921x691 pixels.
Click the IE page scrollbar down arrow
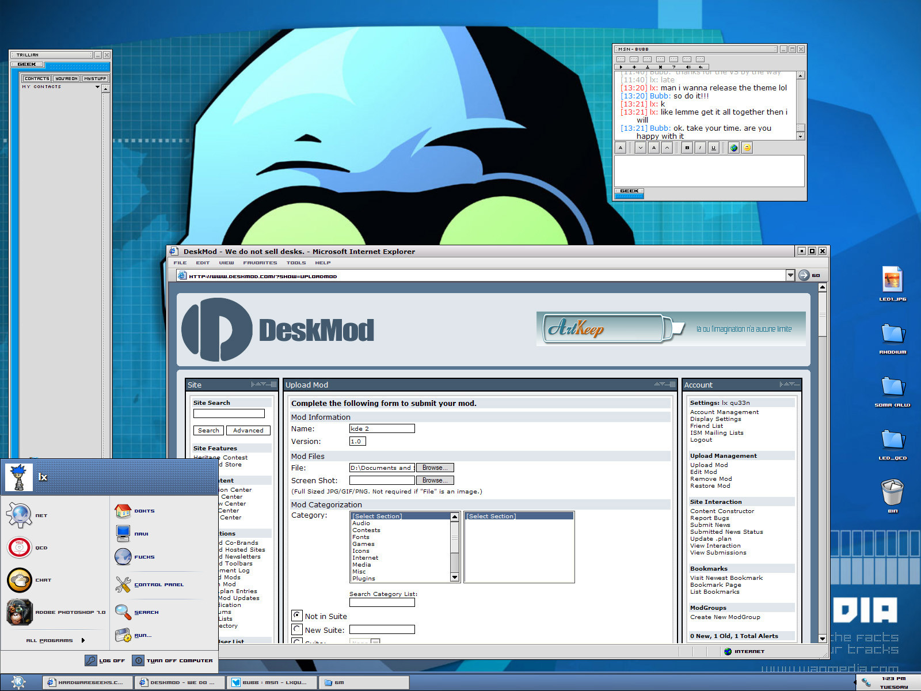pyautogui.click(x=823, y=638)
